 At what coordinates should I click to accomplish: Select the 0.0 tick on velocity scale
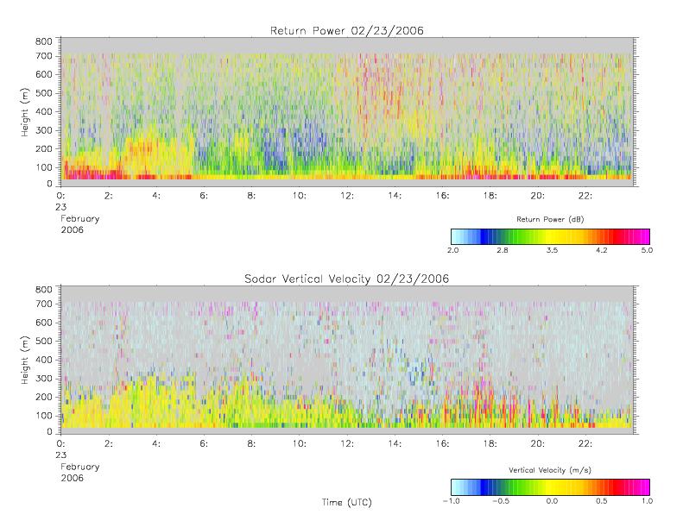point(552,501)
